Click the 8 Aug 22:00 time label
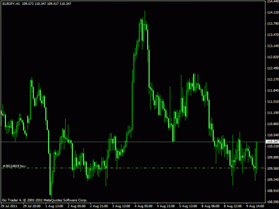279x209 pixels. (x=233, y=206)
